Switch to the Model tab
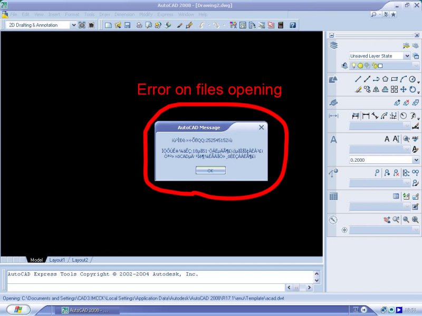This screenshot has height=316, width=422. pyautogui.click(x=36, y=260)
